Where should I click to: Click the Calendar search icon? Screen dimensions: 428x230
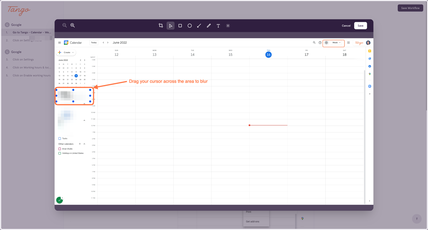pos(314,42)
